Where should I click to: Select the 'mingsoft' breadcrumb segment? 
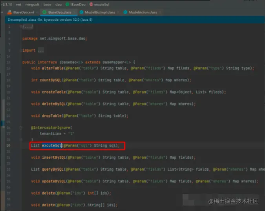(x=32, y=5)
